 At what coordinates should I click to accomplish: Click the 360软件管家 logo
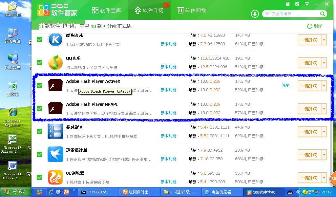tap(57, 10)
